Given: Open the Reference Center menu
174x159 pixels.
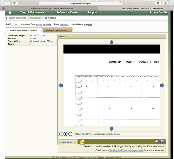Looking at the screenshot, I should point(68,12).
